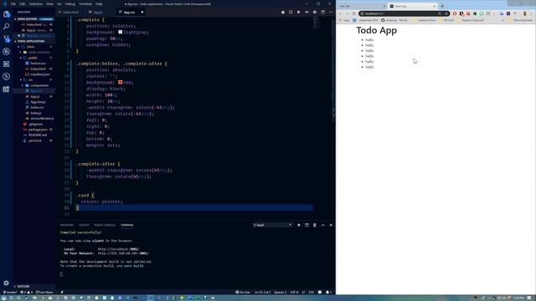Kill terminal with the trash icon
The height and width of the screenshot is (301, 536).
[315, 225]
